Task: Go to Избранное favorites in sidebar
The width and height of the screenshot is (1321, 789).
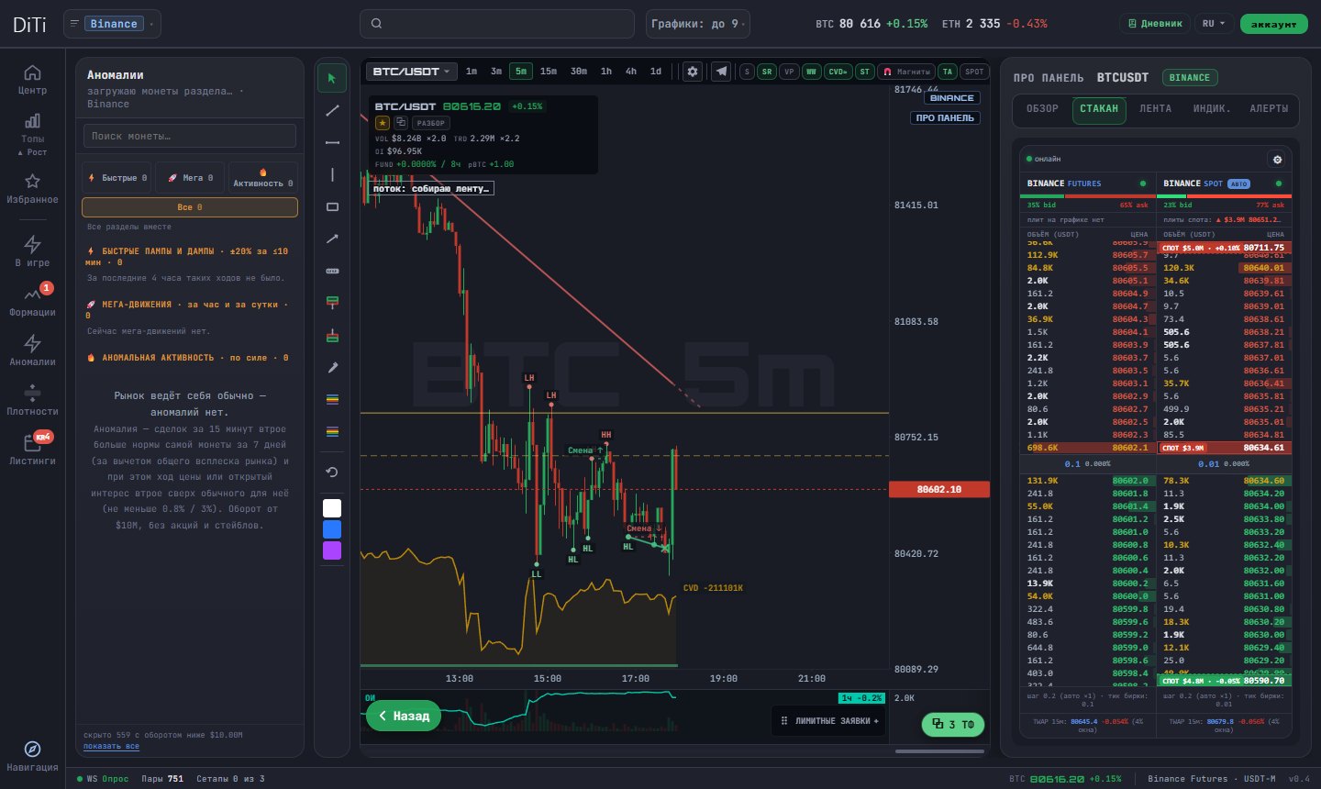Action: [32, 188]
